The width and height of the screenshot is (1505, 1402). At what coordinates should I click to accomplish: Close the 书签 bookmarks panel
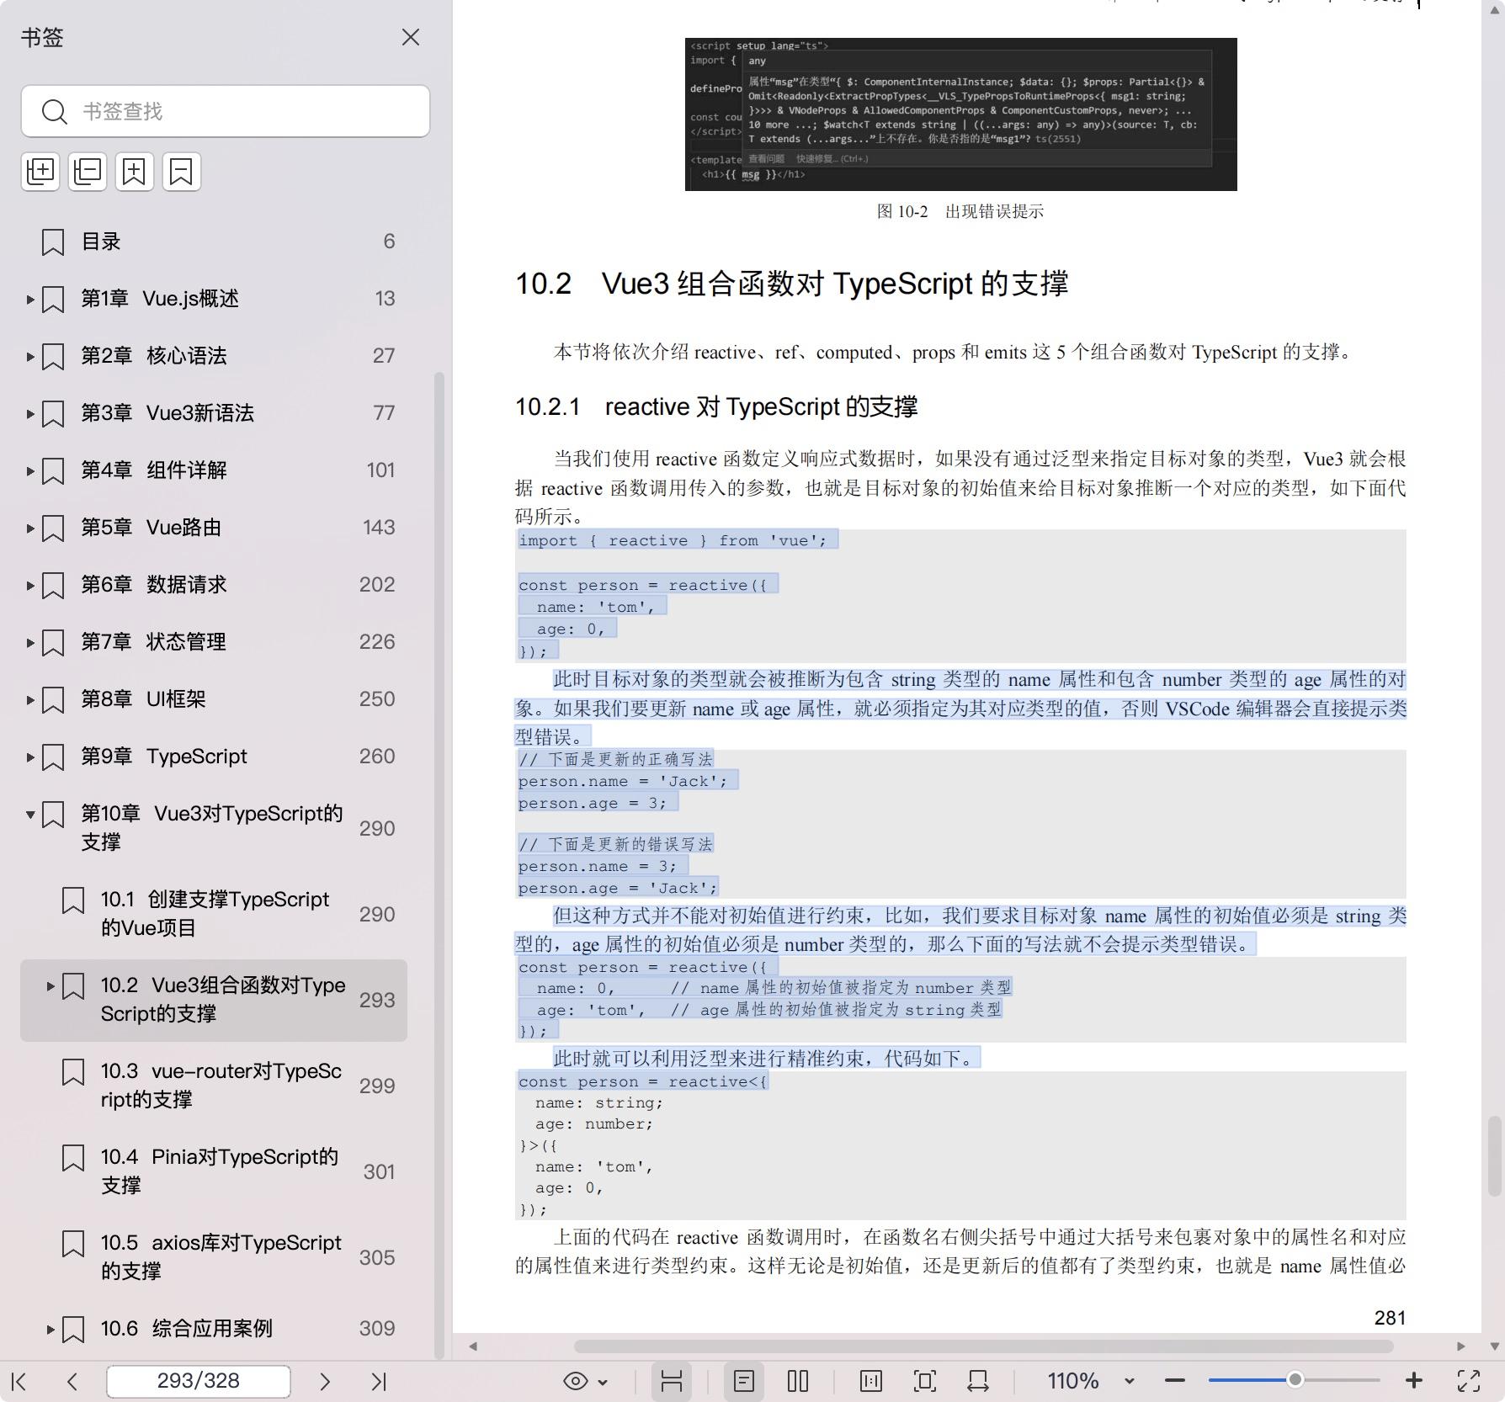tap(411, 37)
